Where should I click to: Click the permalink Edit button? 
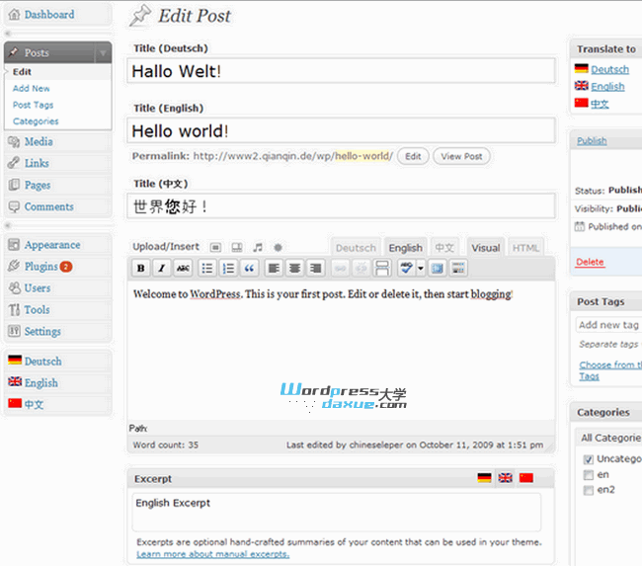click(x=413, y=156)
